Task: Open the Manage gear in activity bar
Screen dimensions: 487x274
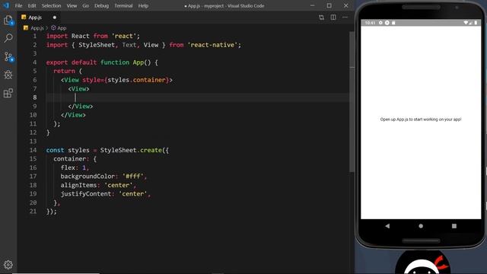Action: pyautogui.click(x=8, y=265)
